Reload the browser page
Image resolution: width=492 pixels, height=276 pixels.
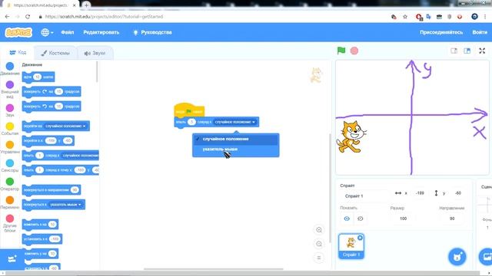(x=28, y=17)
